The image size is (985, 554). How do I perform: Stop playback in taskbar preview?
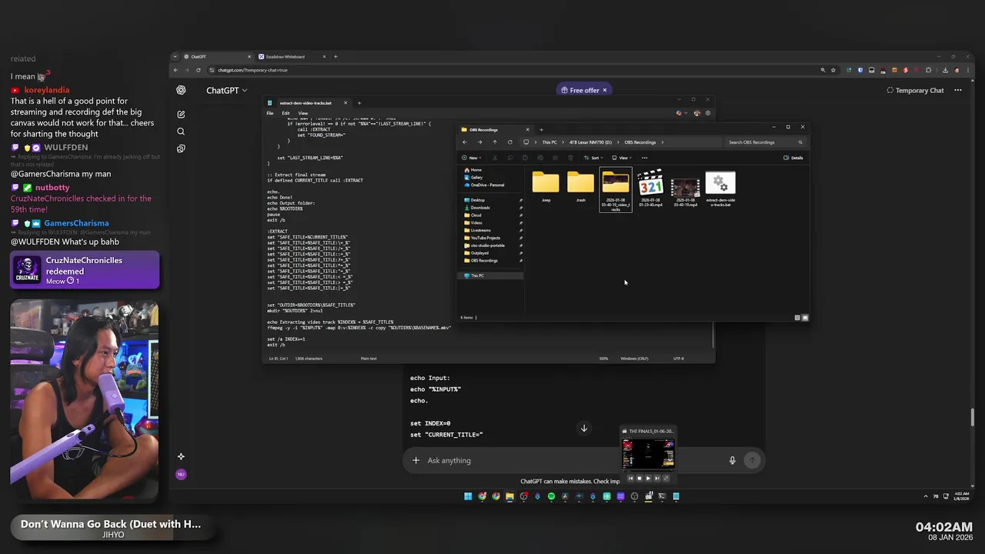point(639,479)
